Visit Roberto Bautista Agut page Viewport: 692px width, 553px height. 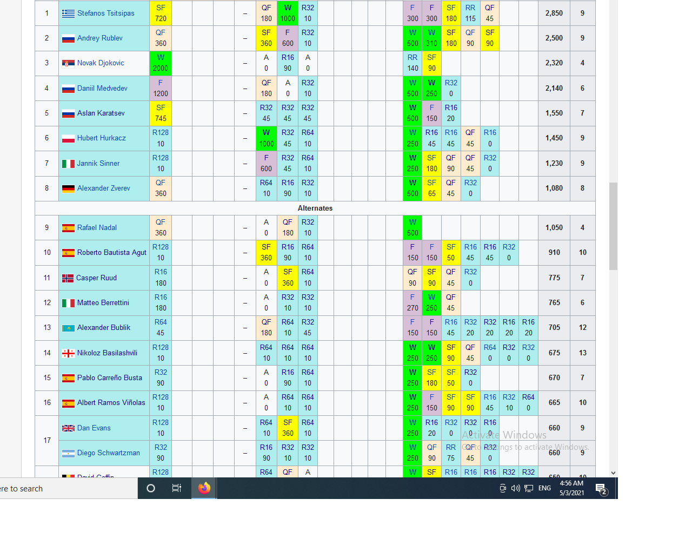coord(112,253)
